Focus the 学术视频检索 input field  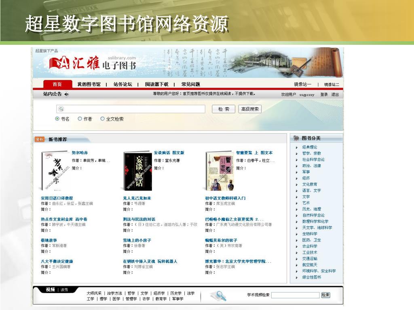point(295,295)
